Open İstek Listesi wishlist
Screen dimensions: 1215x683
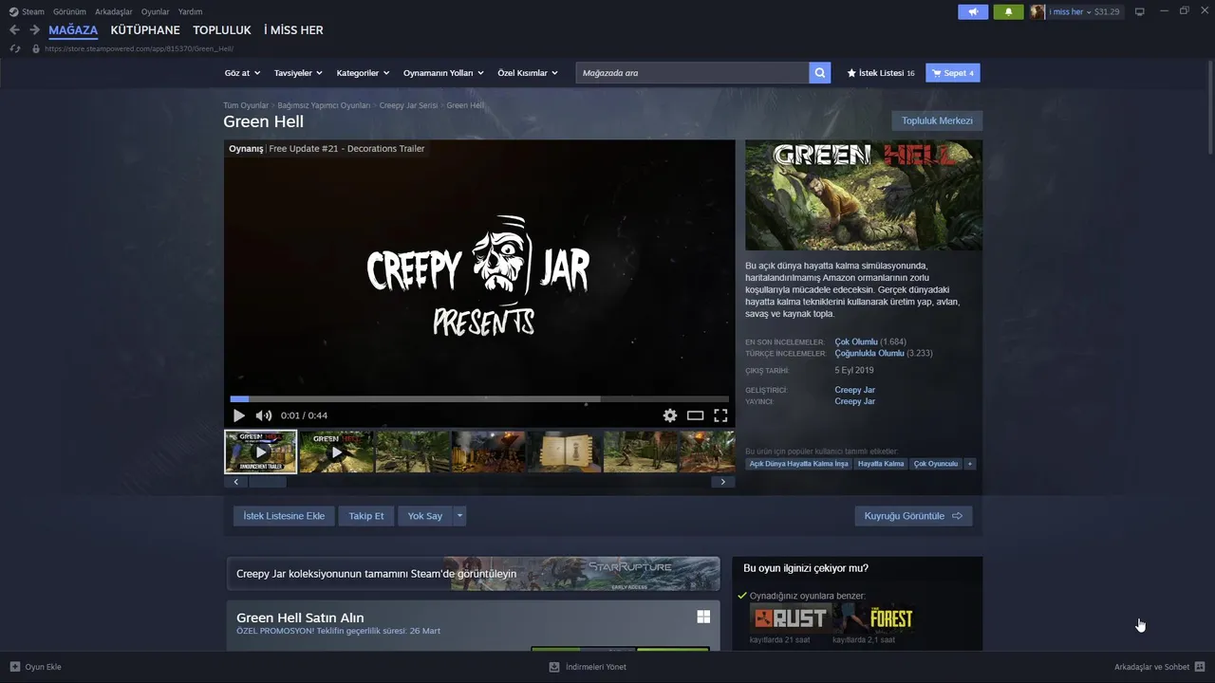click(881, 73)
